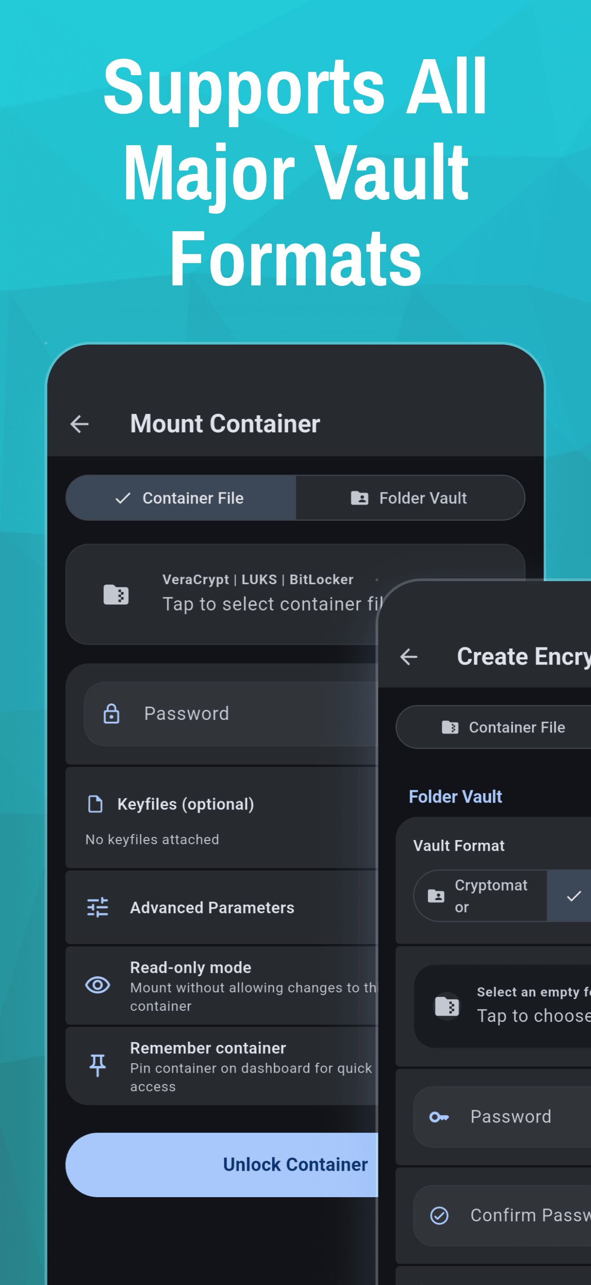Expand Advanced Parameters
The image size is (591, 1285).
coord(222,907)
